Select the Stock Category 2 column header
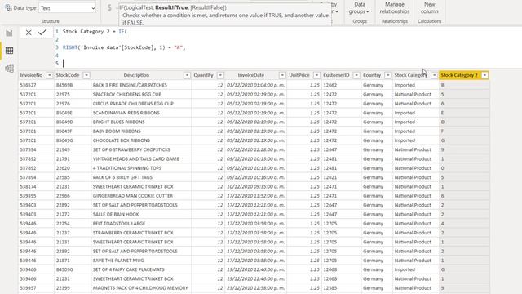 pos(459,75)
